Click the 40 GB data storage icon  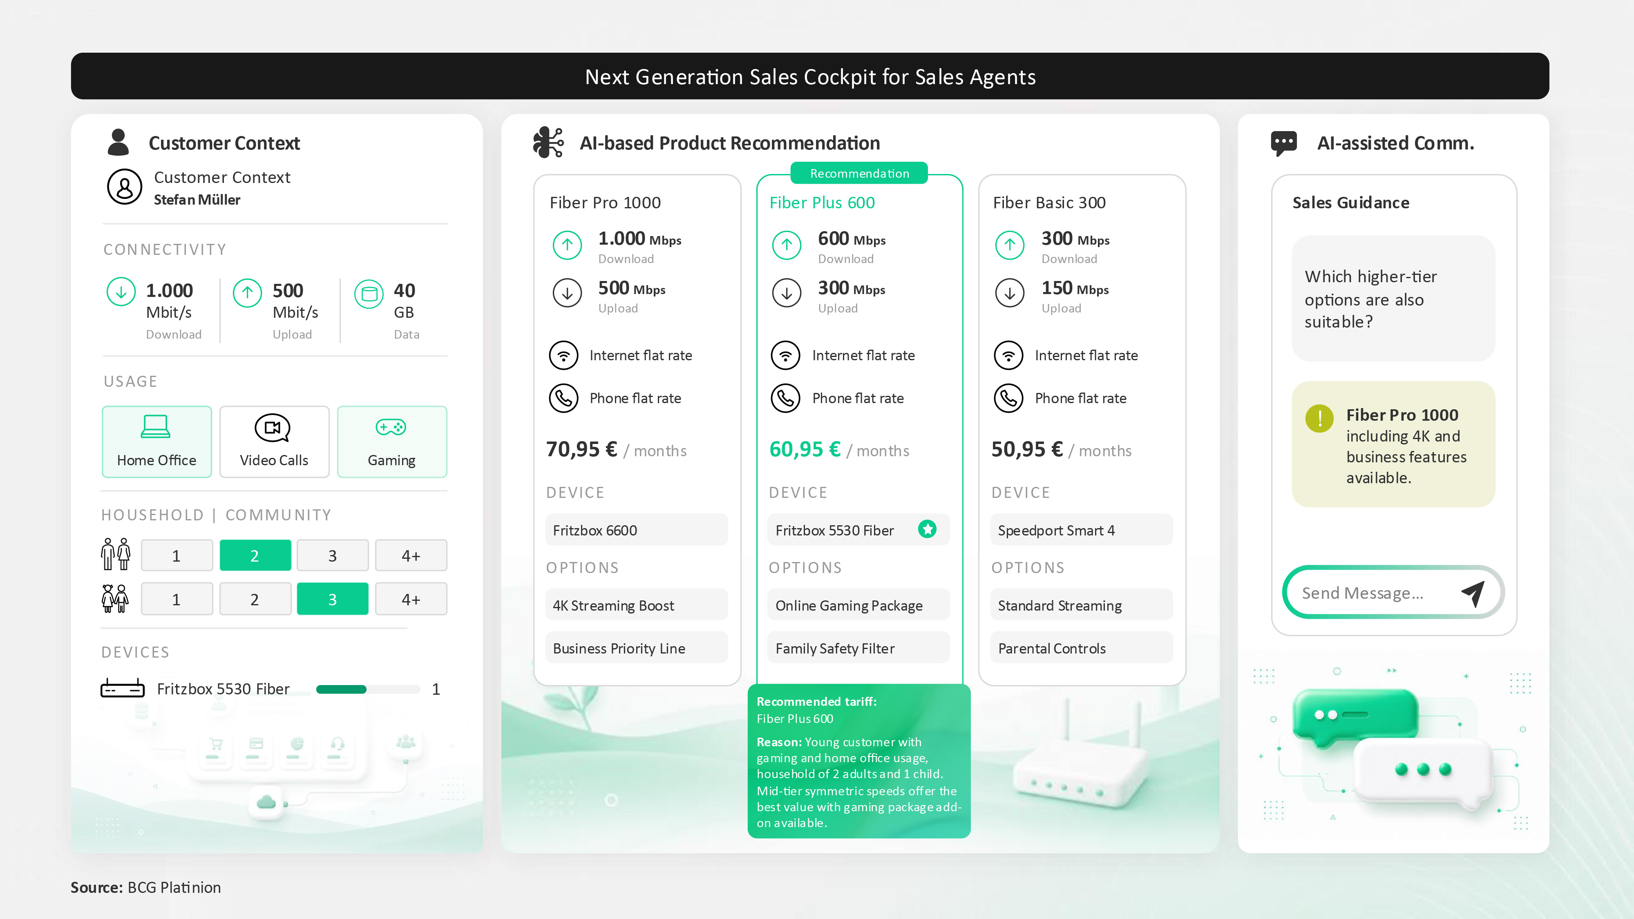(369, 294)
